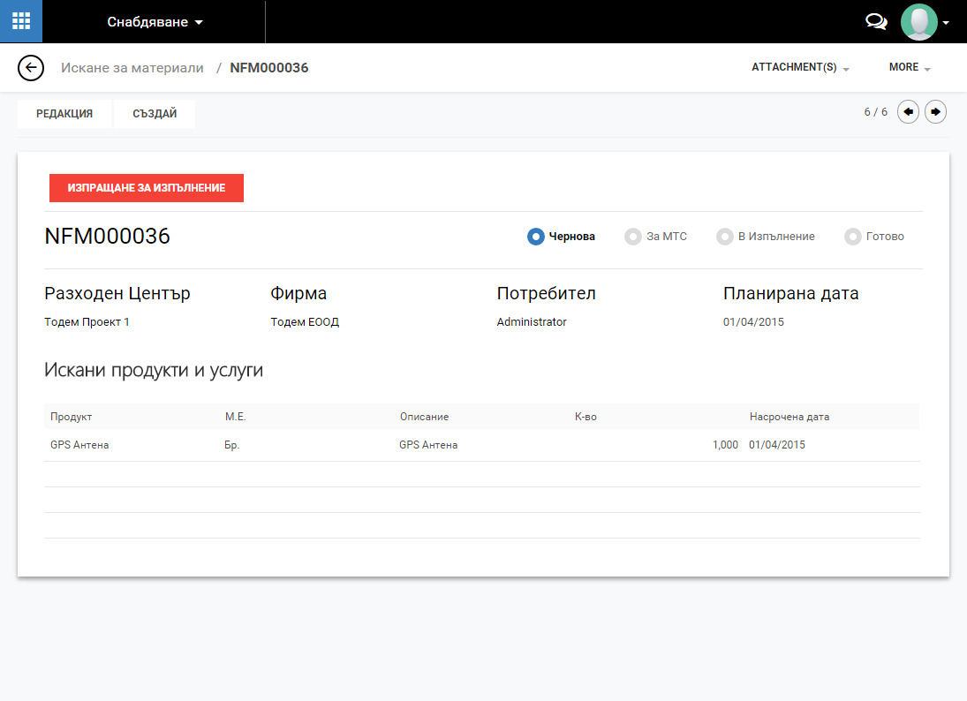The image size is (967, 701).
Task: Expand the Снабдяване module dropdown
Action: coord(155,22)
